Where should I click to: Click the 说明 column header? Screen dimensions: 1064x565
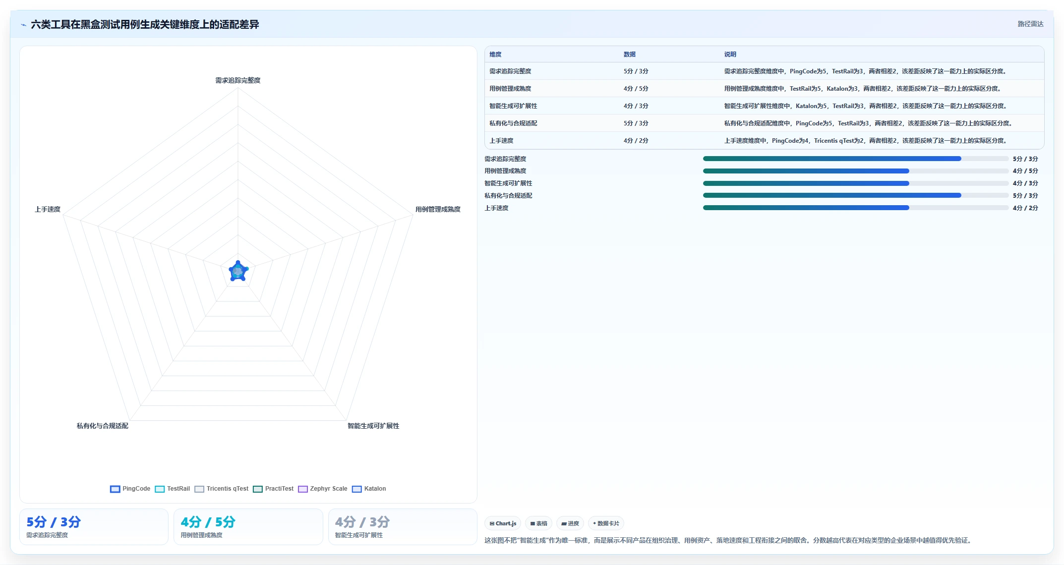tap(730, 55)
